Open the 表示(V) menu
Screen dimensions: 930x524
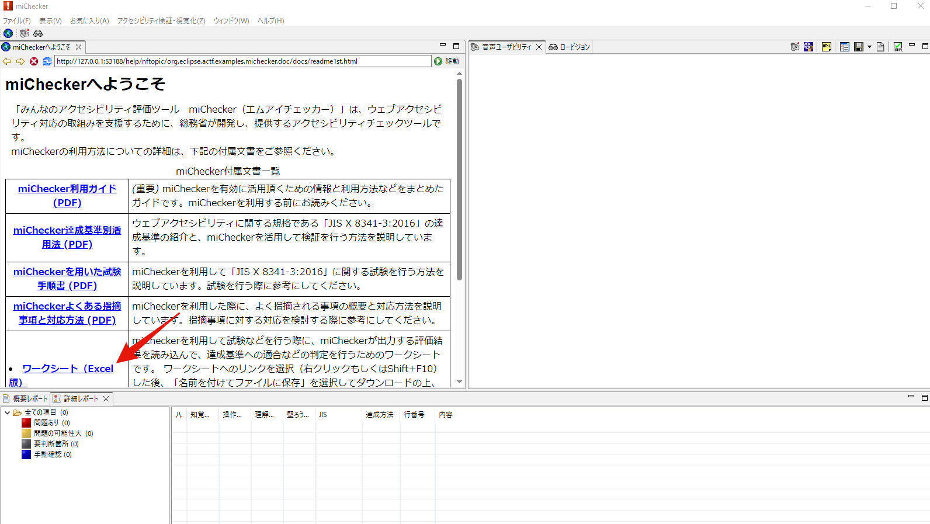[50, 21]
